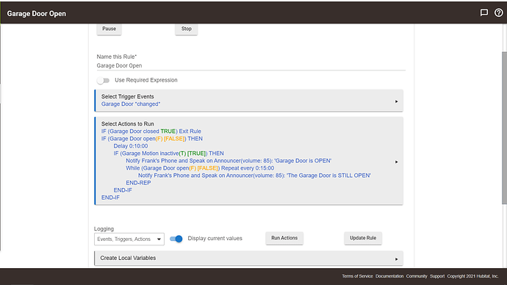Image resolution: width=507 pixels, height=285 pixels.
Task: Click the IF Garage Door open THEN line
Action: 152,139
